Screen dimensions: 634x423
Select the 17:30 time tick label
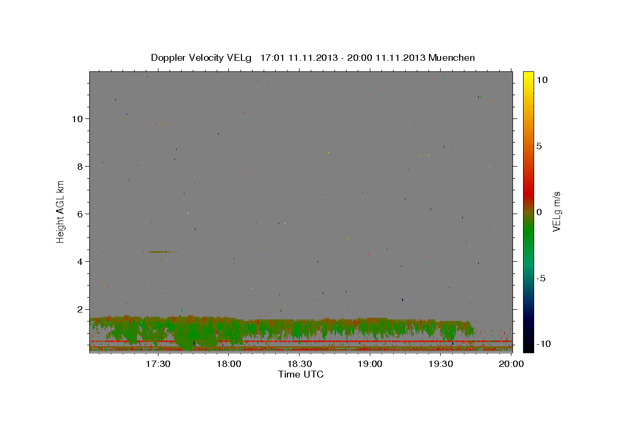tap(157, 364)
